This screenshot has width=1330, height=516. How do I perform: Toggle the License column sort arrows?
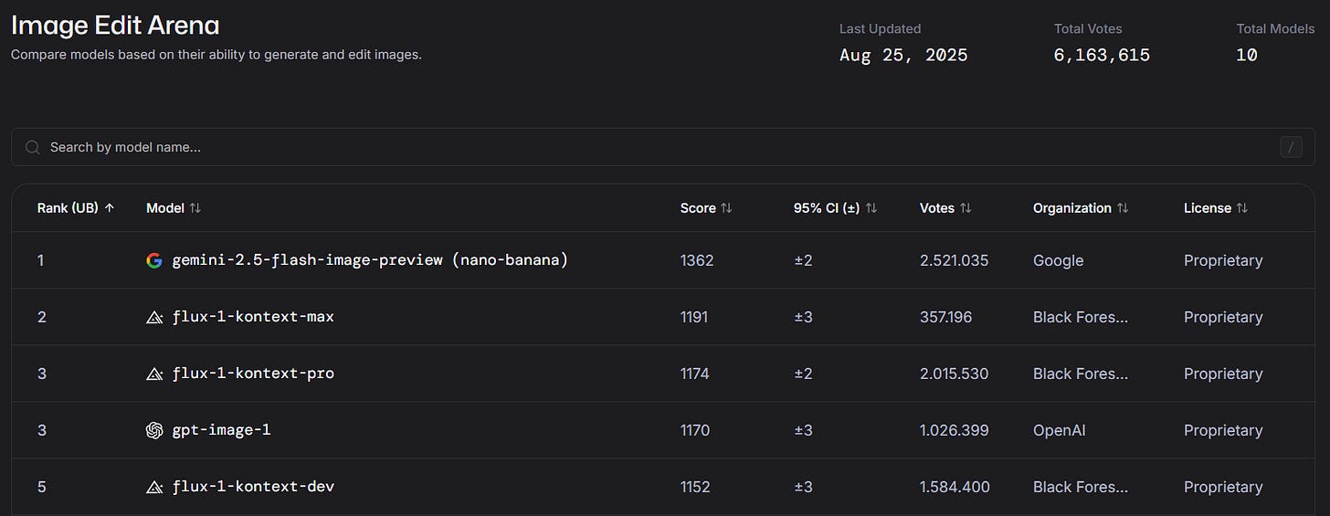click(1242, 208)
